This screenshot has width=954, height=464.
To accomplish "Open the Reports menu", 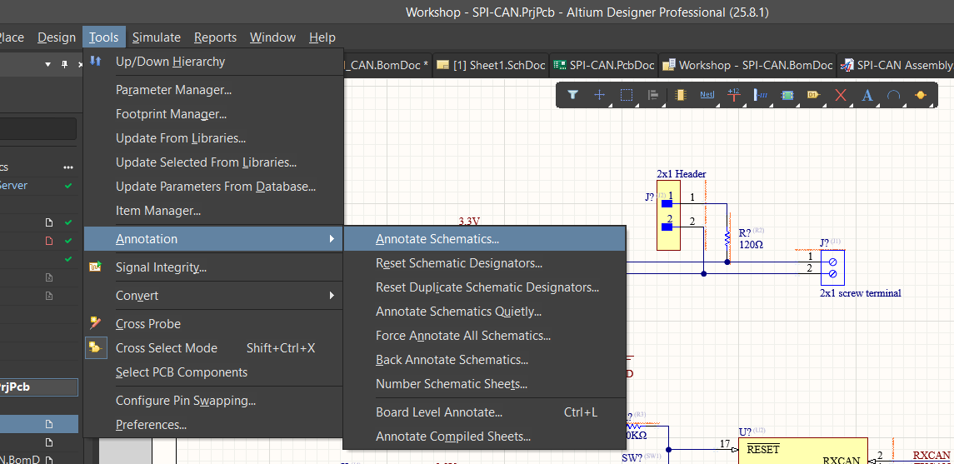I will coord(216,37).
